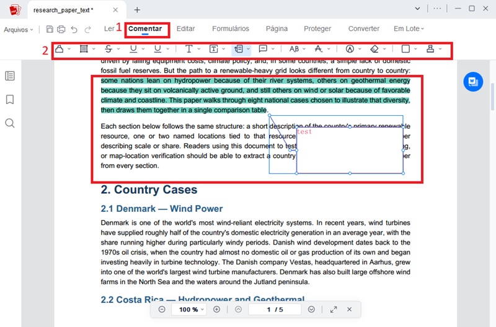The image size is (496, 327).
Task: Open a new tab with plus button
Action: click(137, 10)
